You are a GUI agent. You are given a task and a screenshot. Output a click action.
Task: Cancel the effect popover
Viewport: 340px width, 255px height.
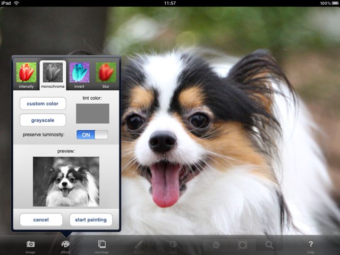(41, 219)
